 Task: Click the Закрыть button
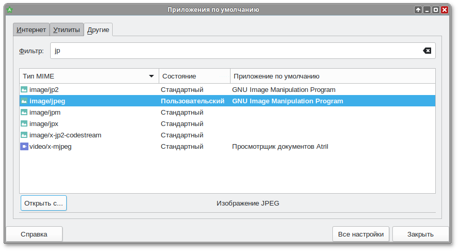tap(420, 234)
